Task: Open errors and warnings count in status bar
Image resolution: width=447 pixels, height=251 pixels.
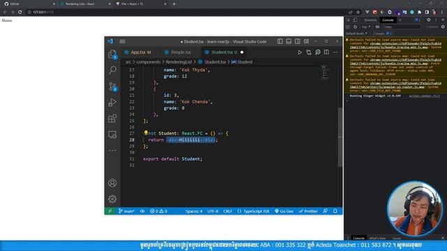Action: 159,211
